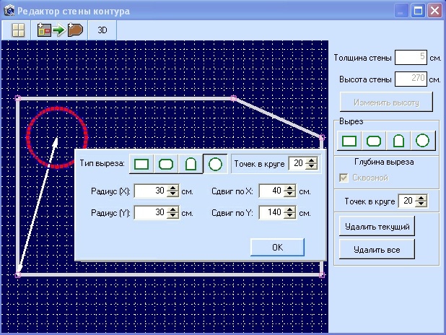Click the grid toggle icon in toolbar
Image resolution: width=446 pixels, height=335 pixels.
(18, 30)
